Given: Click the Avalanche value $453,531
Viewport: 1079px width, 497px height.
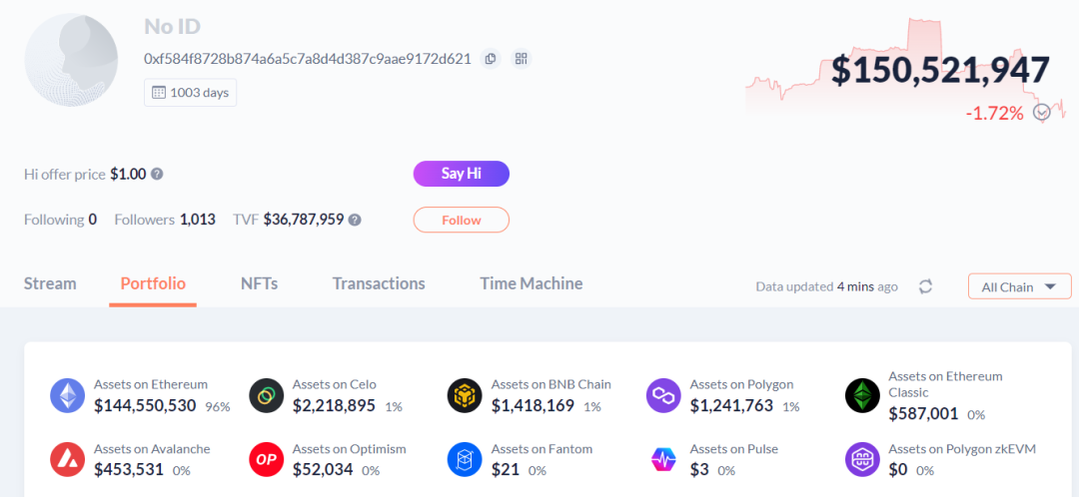Looking at the screenshot, I should [x=129, y=470].
